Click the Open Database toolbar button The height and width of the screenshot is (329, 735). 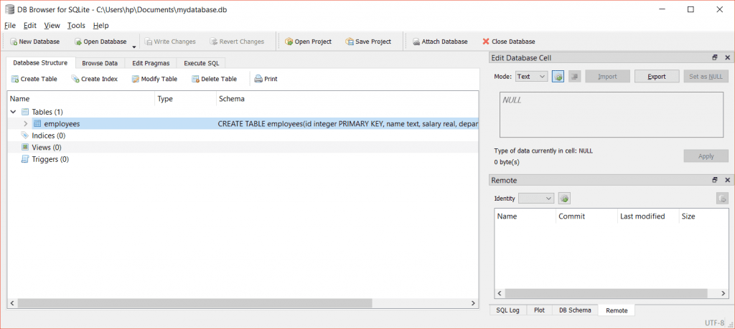tap(100, 42)
